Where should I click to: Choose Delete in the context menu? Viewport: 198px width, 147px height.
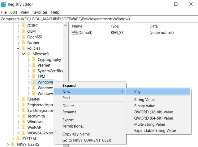tap(90, 106)
